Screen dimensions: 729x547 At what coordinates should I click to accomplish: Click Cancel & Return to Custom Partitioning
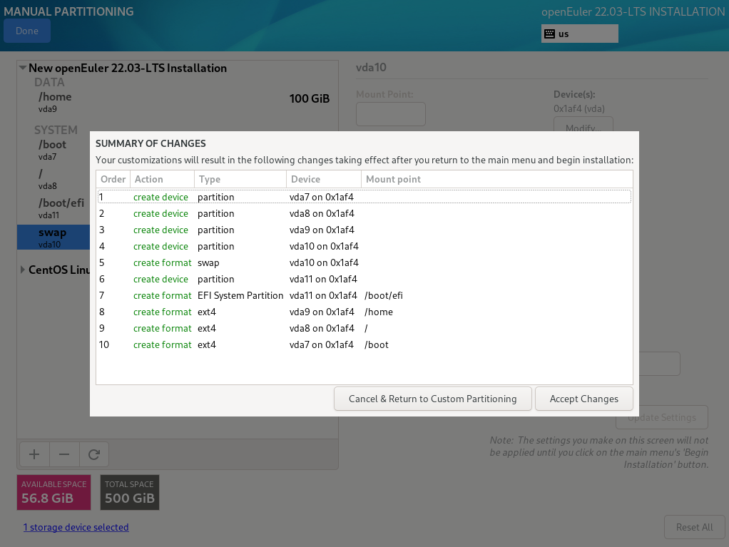point(432,399)
